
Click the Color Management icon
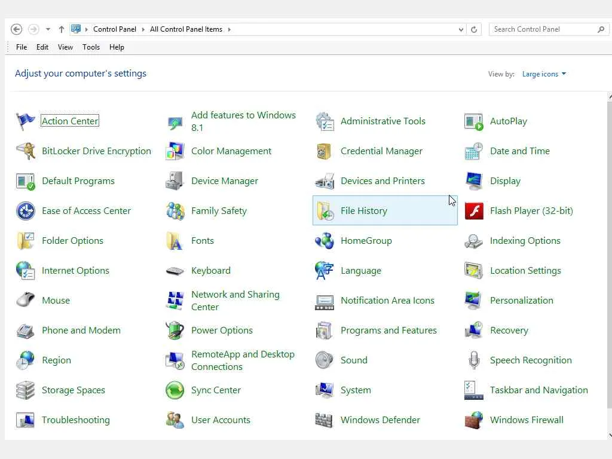coord(175,151)
